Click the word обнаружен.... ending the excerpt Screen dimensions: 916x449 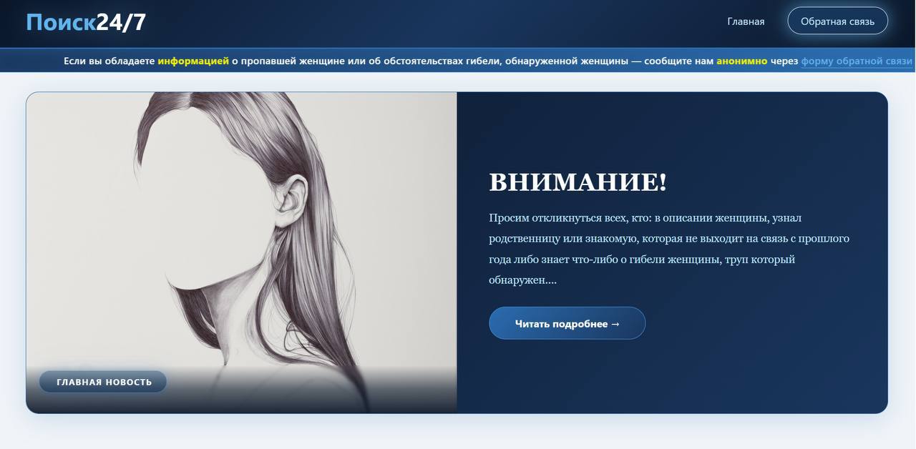(522, 280)
